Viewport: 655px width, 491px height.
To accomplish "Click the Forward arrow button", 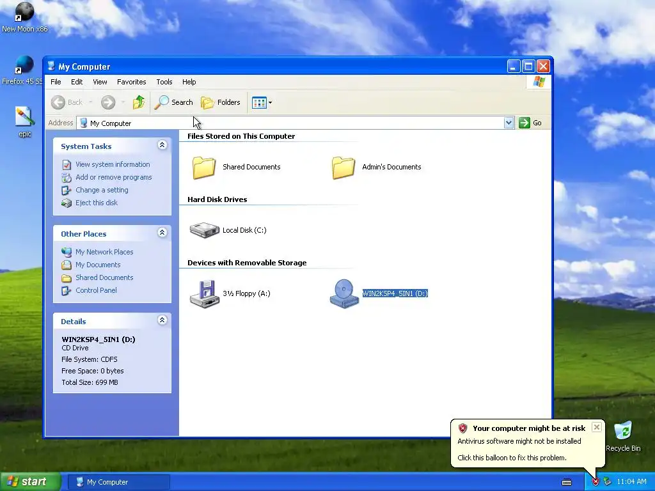I will coord(107,102).
